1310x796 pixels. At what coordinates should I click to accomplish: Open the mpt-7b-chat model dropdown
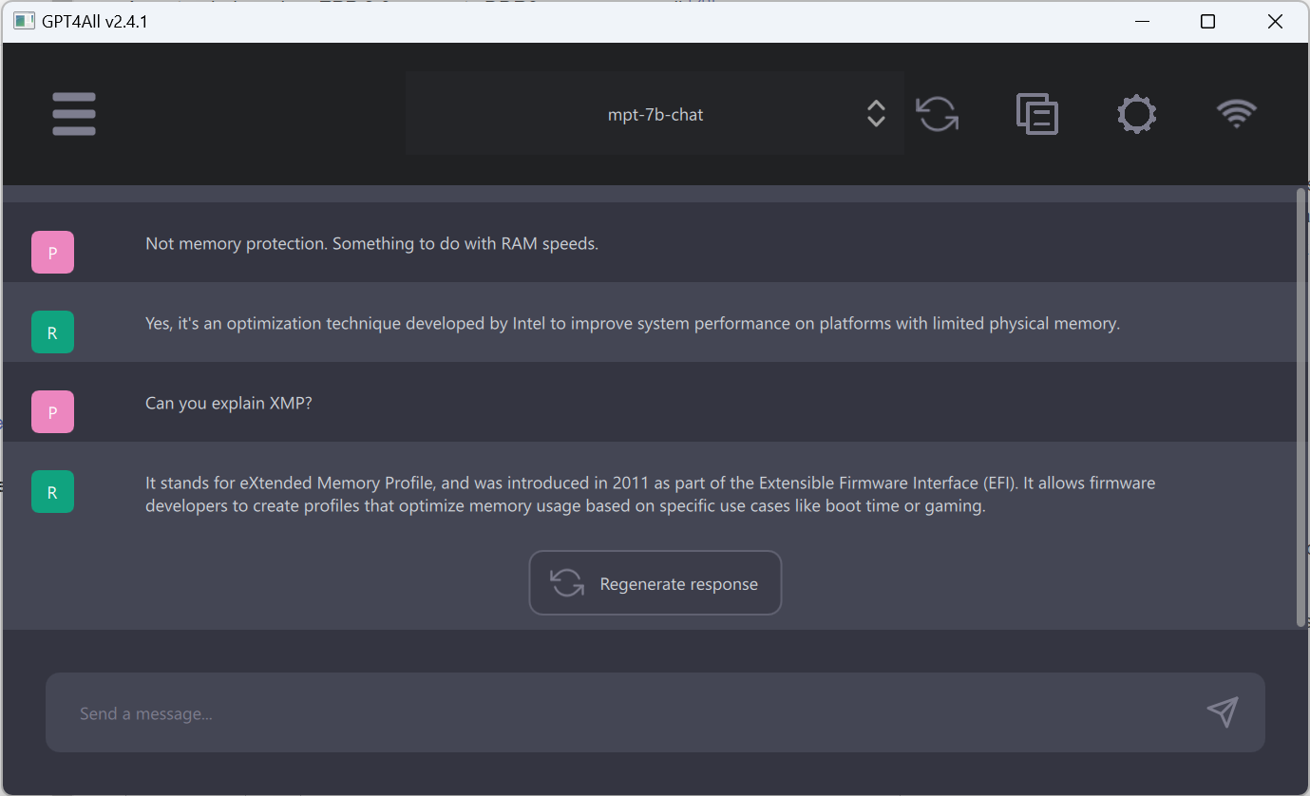tap(655, 114)
